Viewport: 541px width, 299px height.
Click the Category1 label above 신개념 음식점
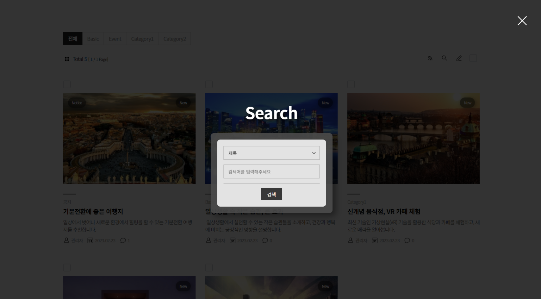(x=357, y=202)
